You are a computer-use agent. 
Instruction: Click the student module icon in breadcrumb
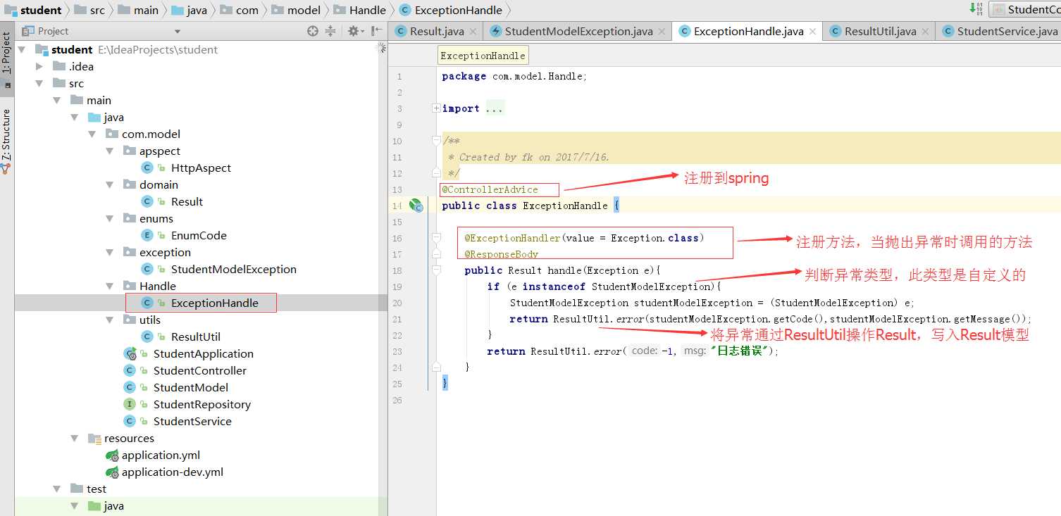point(10,10)
